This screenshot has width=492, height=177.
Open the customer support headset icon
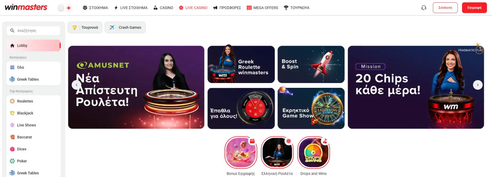(x=424, y=8)
